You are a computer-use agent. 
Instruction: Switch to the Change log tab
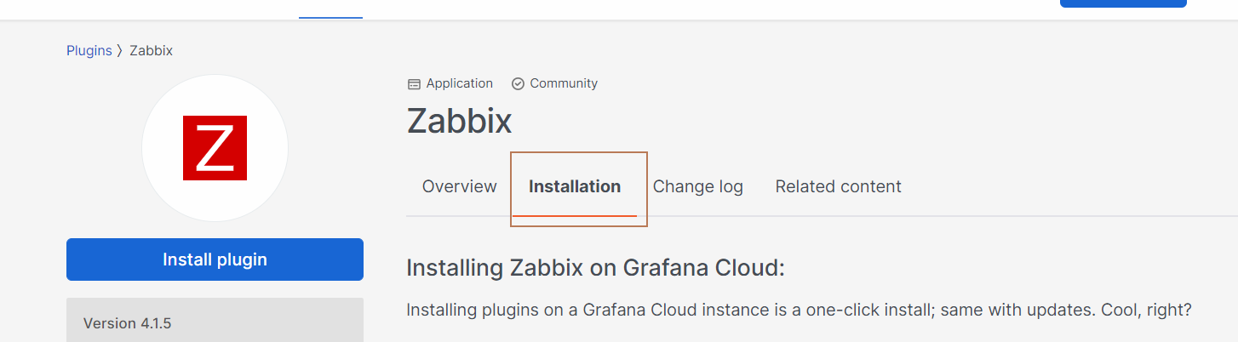click(x=697, y=186)
